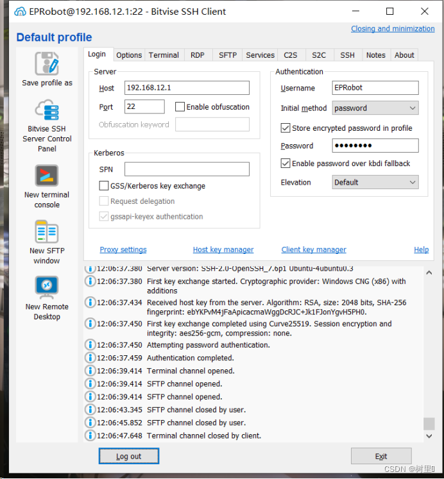Open the Services tab
Viewport: 444px width, 479px height.
(x=260, y=55)
